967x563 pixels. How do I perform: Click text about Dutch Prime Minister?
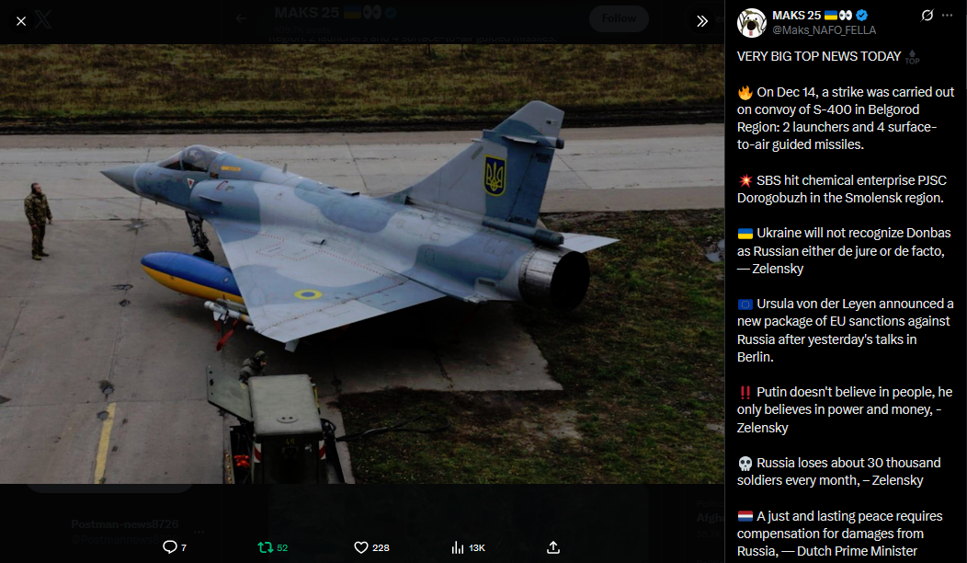tap(839, 534)
